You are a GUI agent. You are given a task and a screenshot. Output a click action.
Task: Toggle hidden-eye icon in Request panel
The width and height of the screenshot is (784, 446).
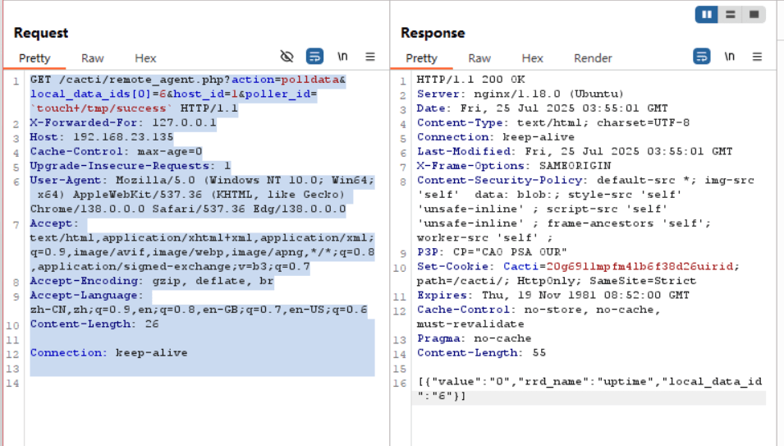tap(287, 57)
